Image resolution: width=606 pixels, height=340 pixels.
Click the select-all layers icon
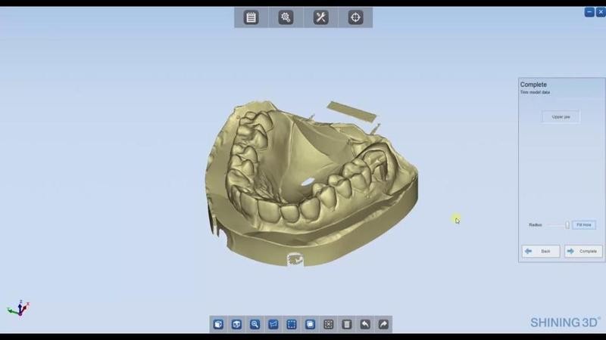click(310, 324)
